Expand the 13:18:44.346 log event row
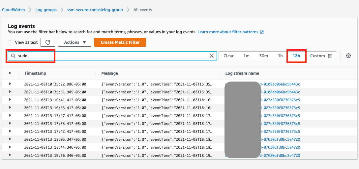The width and height of the screenshot is (359, 169). [x=10, y=147]
